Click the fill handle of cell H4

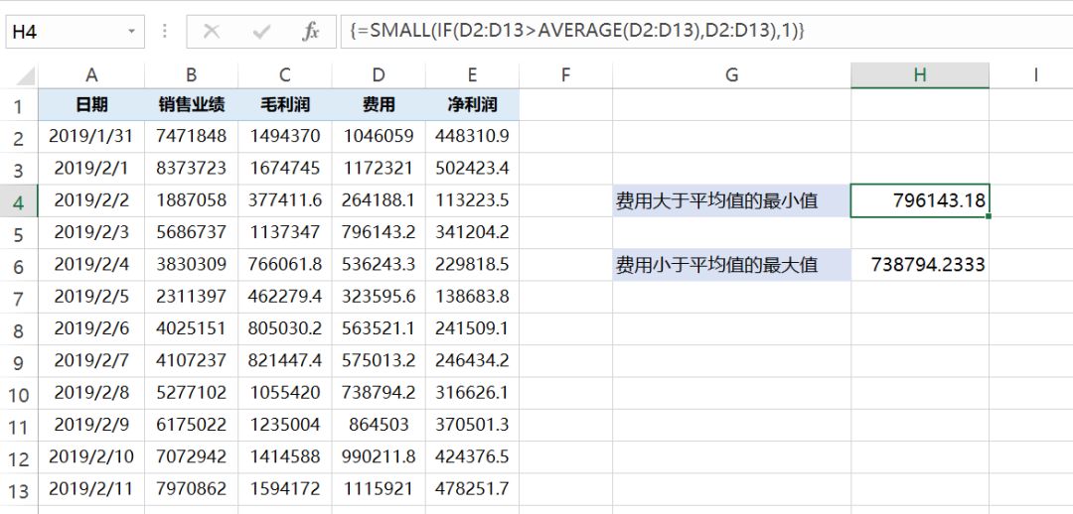(989, 216)
